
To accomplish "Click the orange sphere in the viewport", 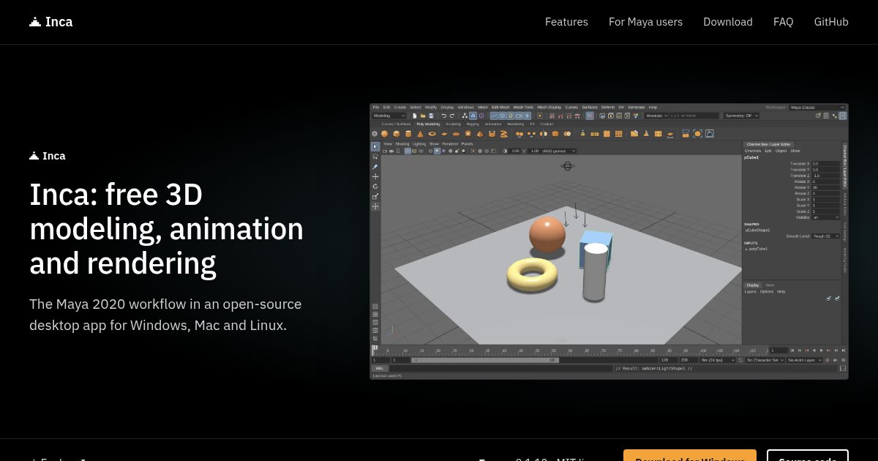I will [547, 235].
